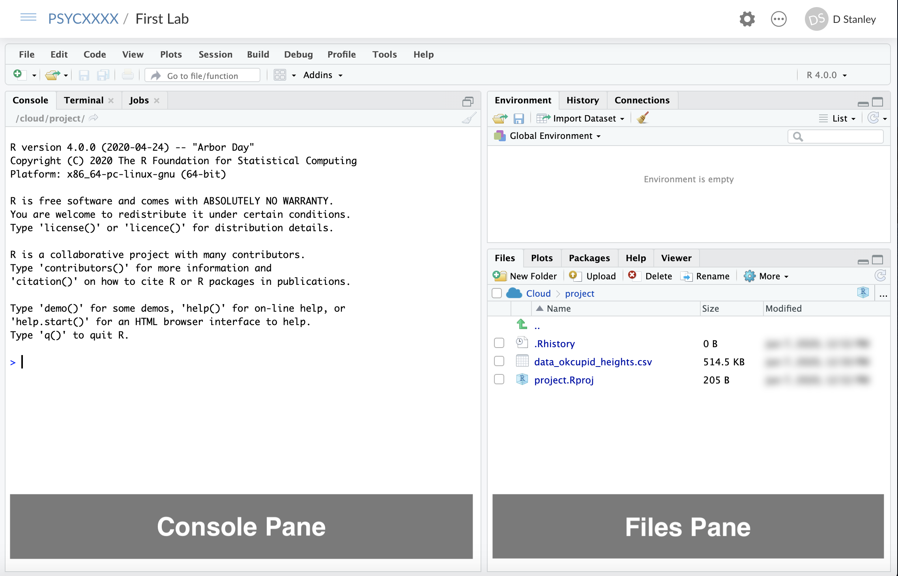Open the List view dropdown
Image resolution: width=898 pixels, height=576 pixels.
pos(837,118)
